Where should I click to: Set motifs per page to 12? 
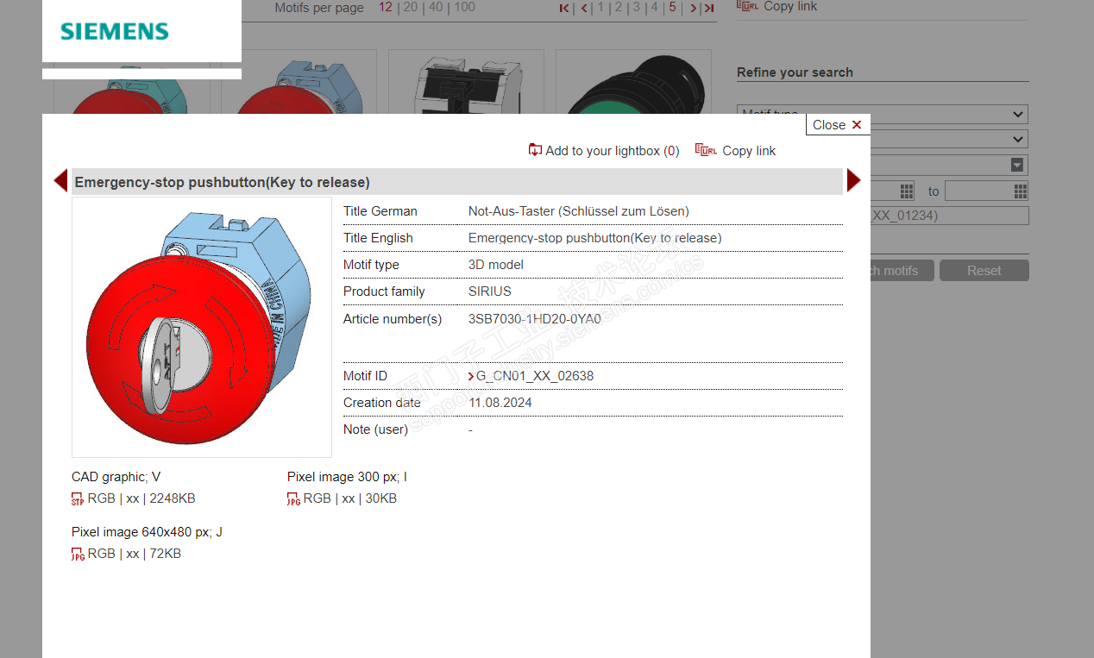pyautogui.click(x=385, y=8)
